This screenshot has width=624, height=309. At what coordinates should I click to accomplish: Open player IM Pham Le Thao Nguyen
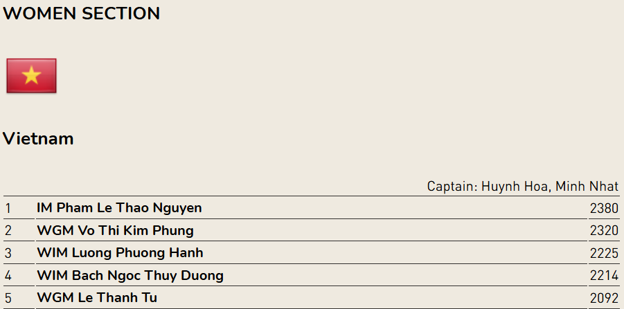(x=119, y=207)
